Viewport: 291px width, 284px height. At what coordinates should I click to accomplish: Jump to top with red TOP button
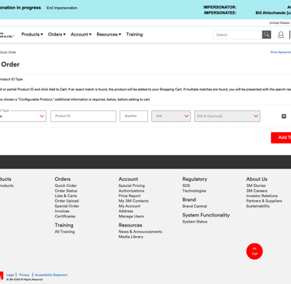255,251
